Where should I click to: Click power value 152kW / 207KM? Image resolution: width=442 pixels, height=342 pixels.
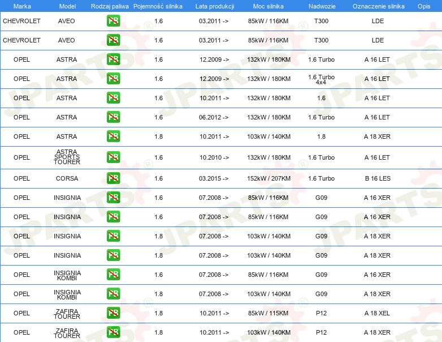pyautogui.click(x=268, y=178)
